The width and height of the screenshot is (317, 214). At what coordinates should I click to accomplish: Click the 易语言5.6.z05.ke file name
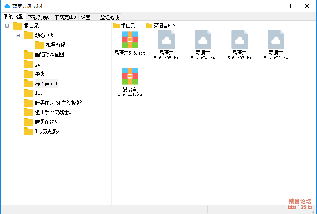[x=167, y=55]
